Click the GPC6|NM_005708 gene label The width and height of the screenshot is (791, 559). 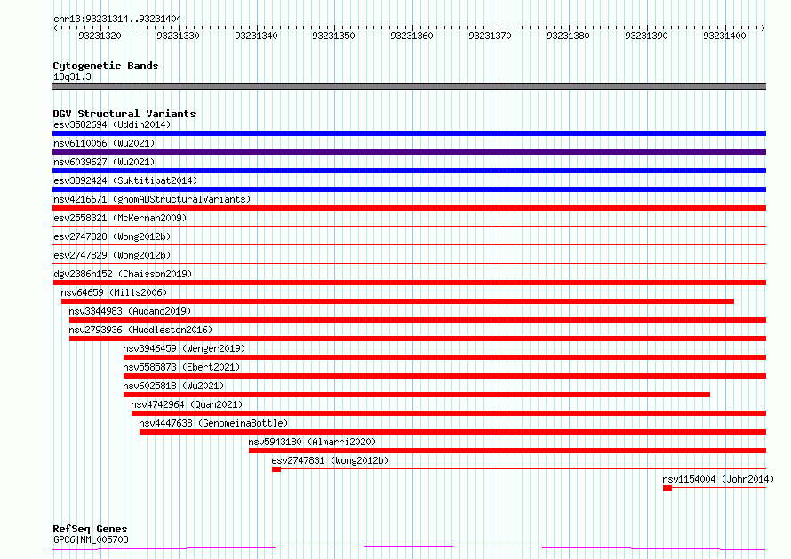tap(91, 539)
